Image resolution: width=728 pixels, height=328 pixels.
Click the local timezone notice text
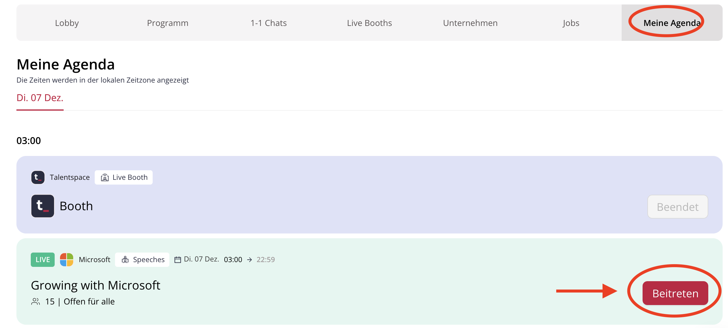click(102, 80)
